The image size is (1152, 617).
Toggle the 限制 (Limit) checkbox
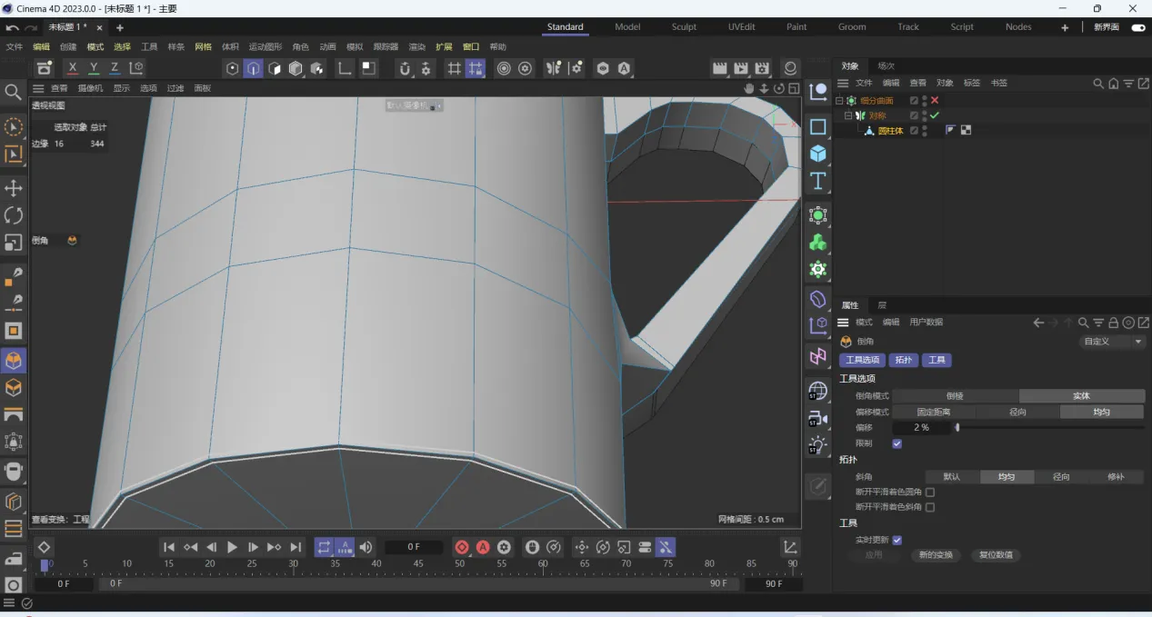897,443
